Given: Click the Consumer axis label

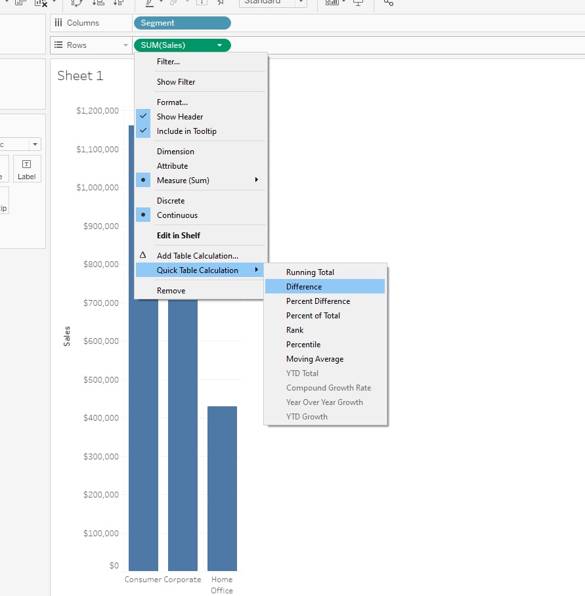Looking at the screenshot, I should click(143, 580).
